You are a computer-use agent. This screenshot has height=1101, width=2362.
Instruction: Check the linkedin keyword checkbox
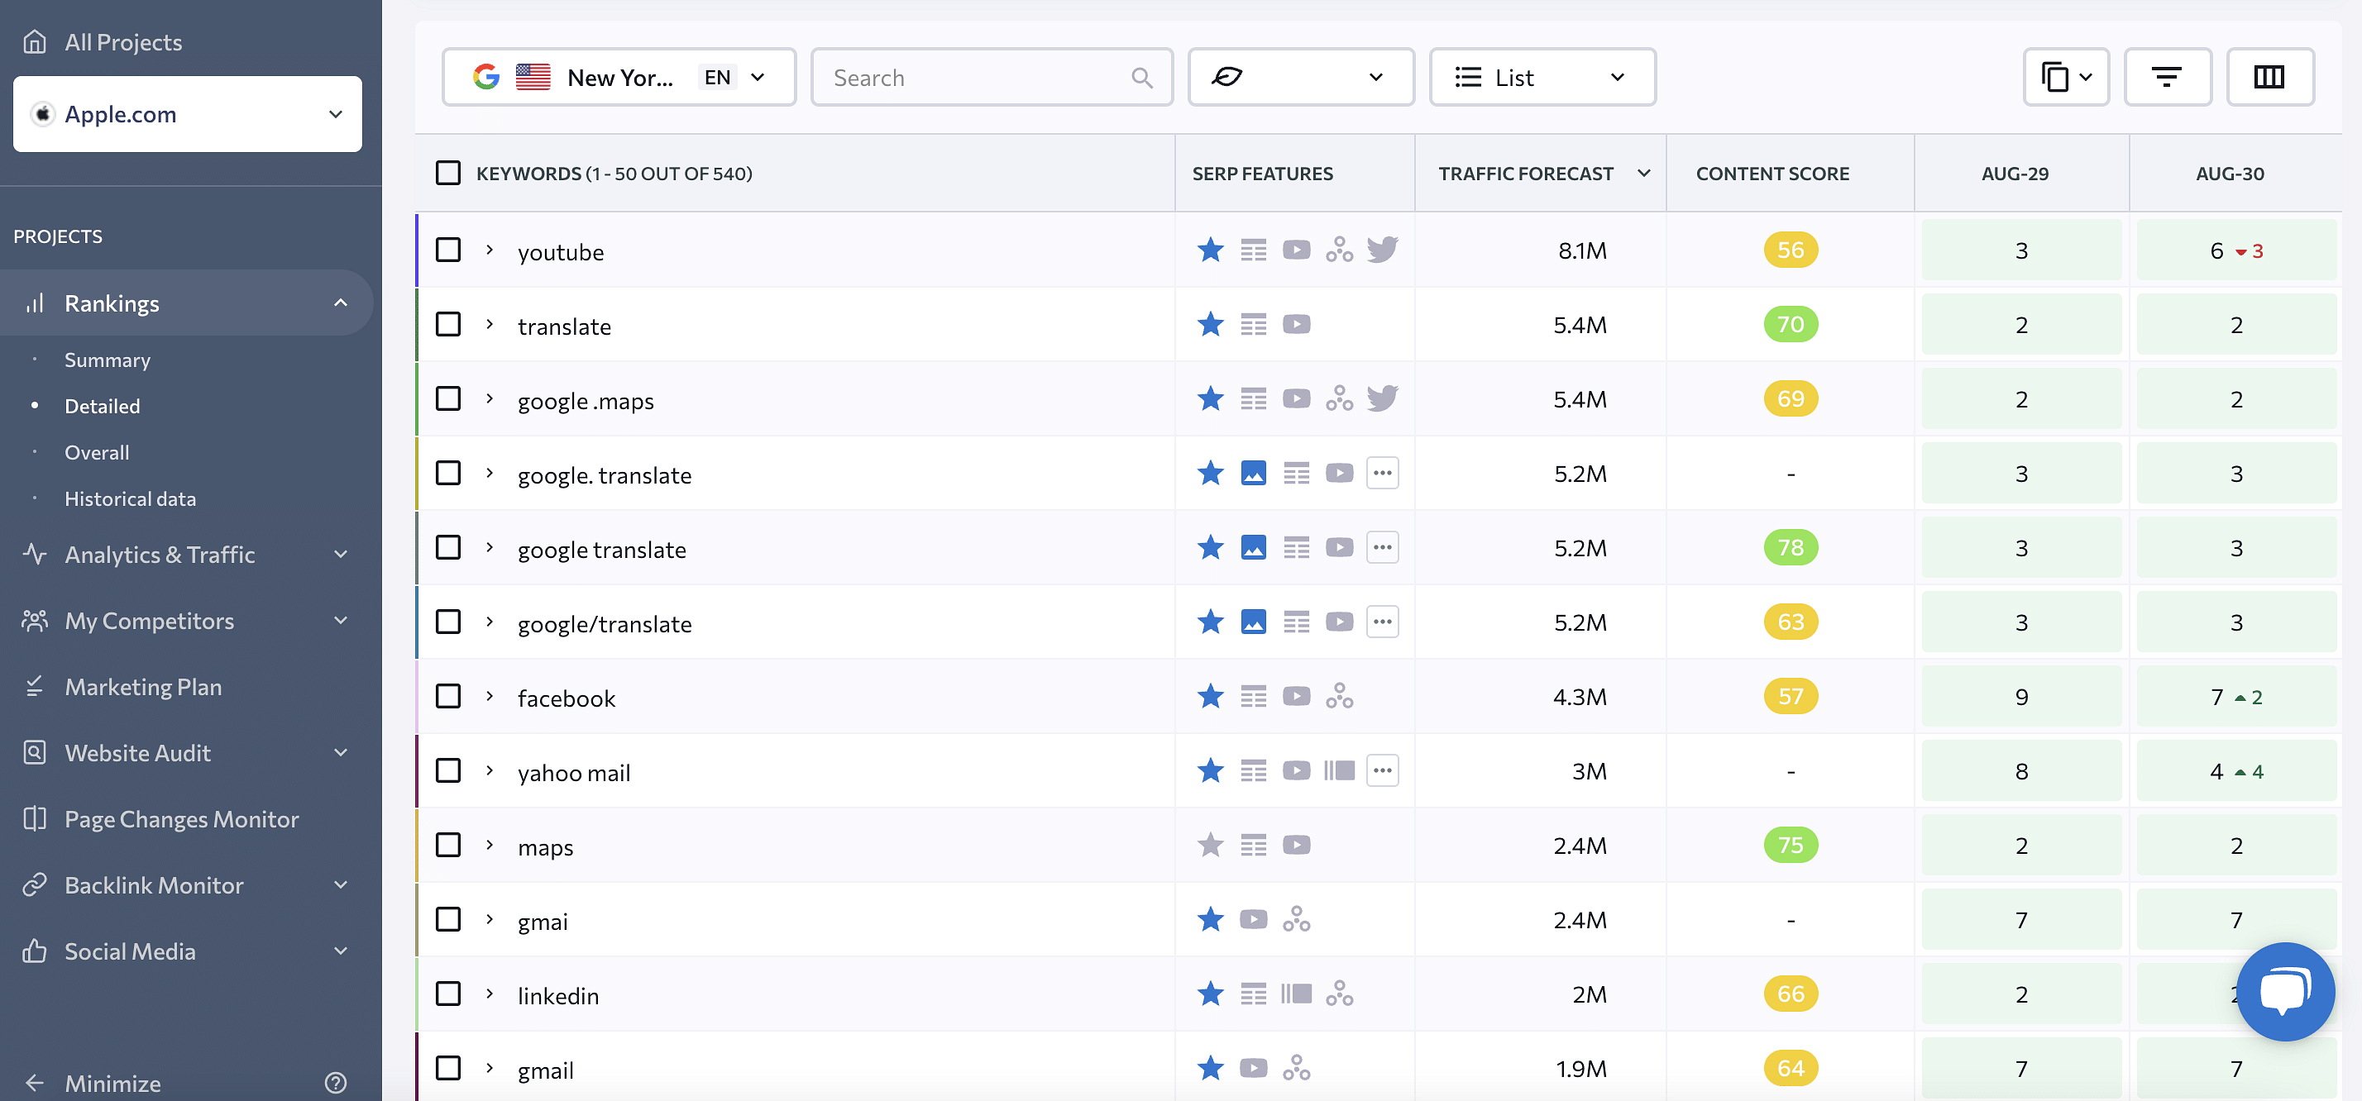(447, 993)
